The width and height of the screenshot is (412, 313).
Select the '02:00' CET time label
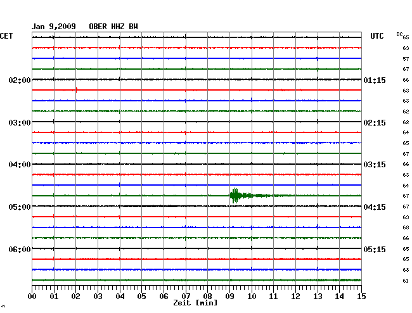(x=20, y=80)
